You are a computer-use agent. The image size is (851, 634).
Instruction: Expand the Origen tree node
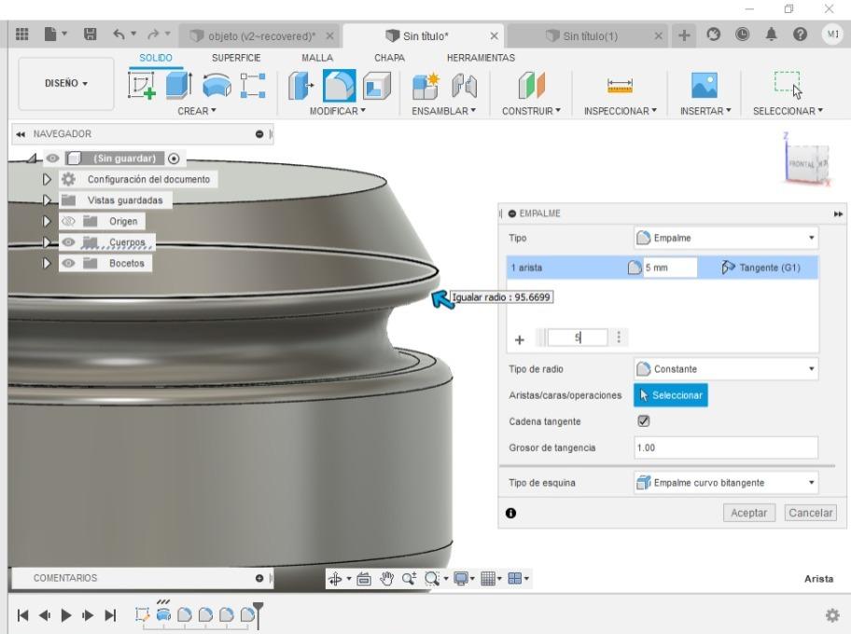[47, 221]
